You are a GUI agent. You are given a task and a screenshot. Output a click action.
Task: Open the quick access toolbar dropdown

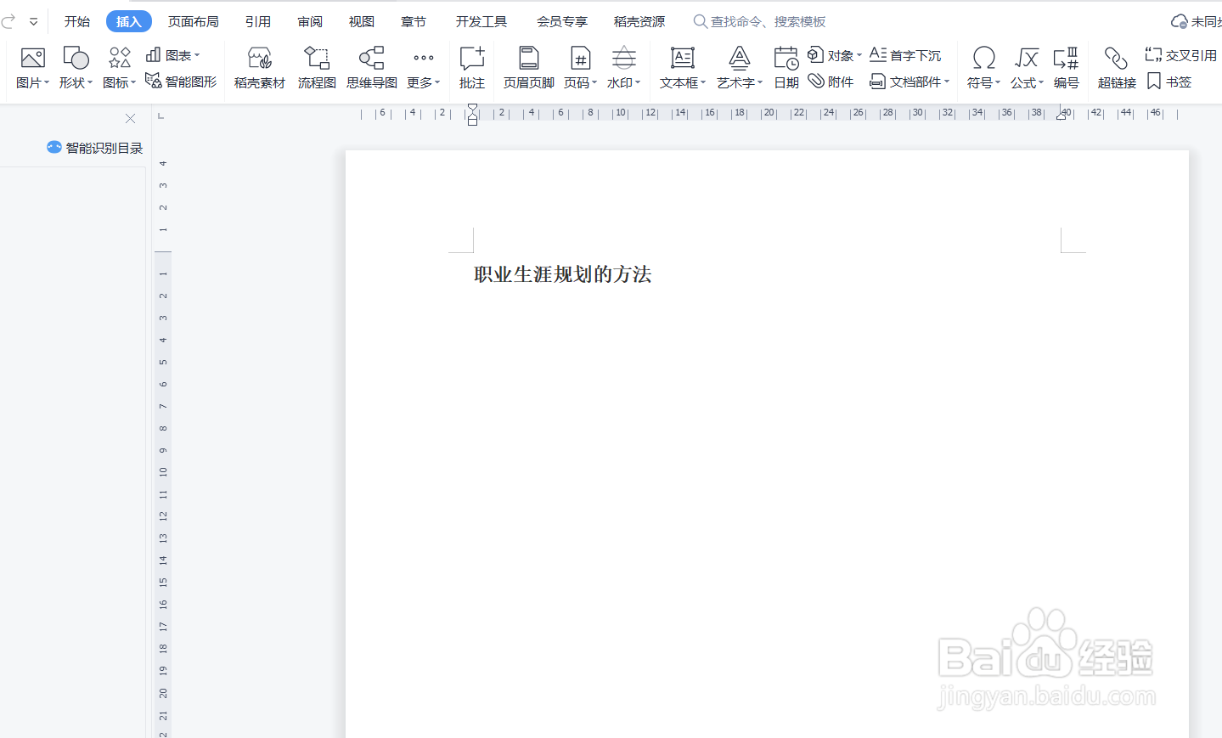[33, 22]
